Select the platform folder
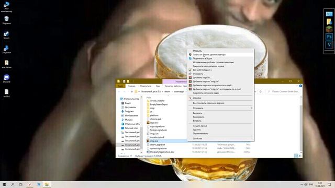 click(152, 115)
